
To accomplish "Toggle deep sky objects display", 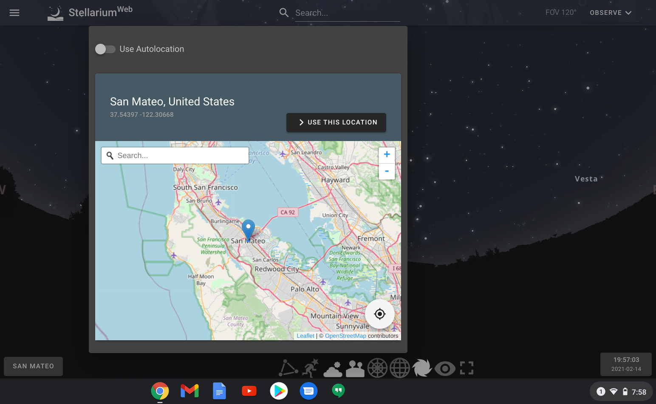I will [x=422, y=368].
